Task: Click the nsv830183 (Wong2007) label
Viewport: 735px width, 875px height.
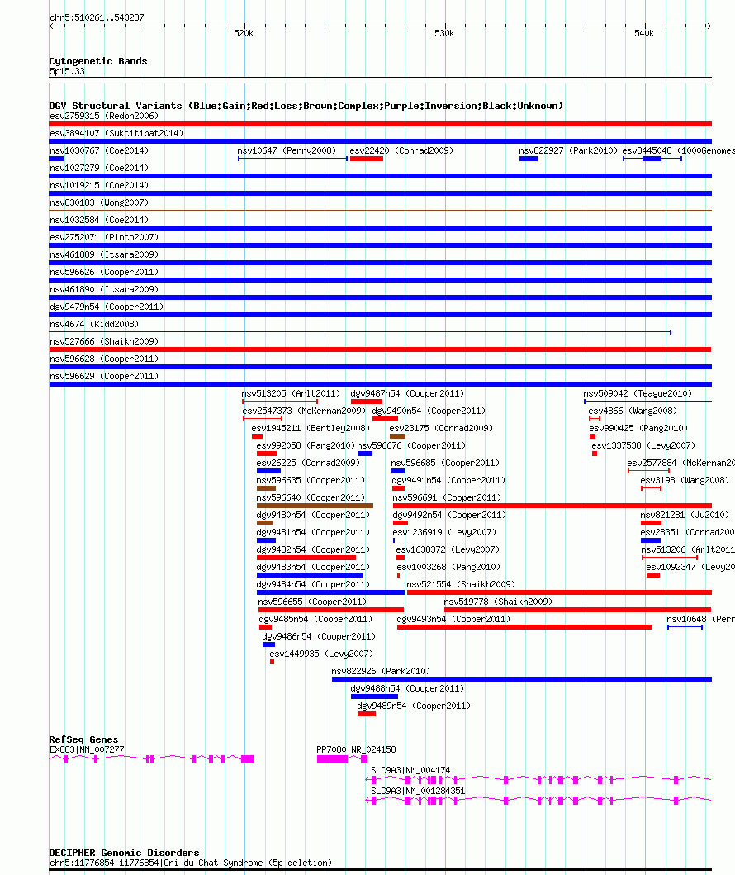Action: (x=99, y=202)
